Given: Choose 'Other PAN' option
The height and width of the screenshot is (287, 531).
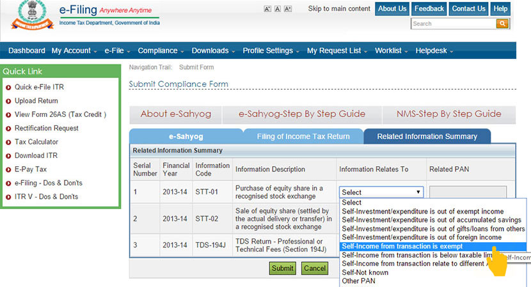Looking at the screenshot, I should click(433, 281).
